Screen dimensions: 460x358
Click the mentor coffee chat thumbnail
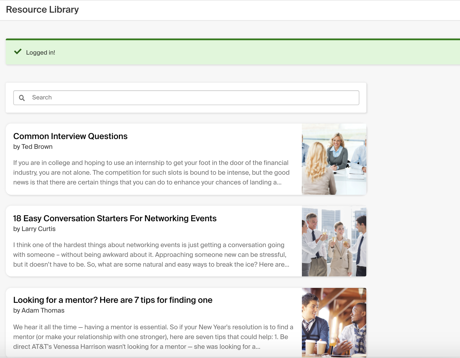click(334, 322)
